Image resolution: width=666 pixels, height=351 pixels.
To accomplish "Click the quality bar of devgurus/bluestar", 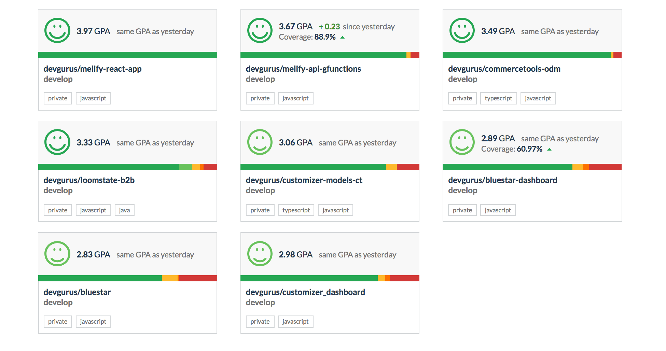I will point(128,278).
